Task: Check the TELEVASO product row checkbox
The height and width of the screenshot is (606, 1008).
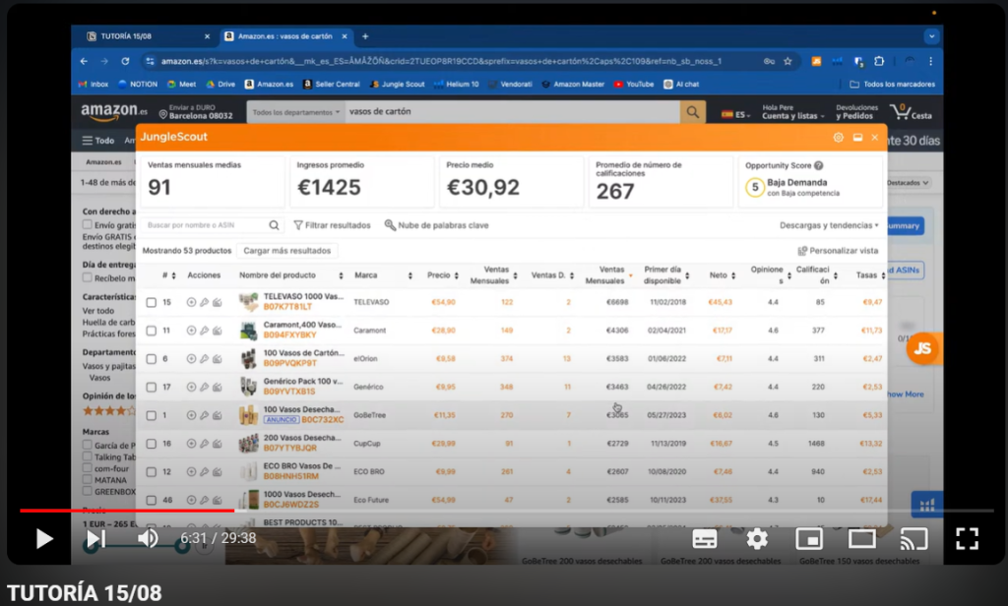Action: click(152, 302)
